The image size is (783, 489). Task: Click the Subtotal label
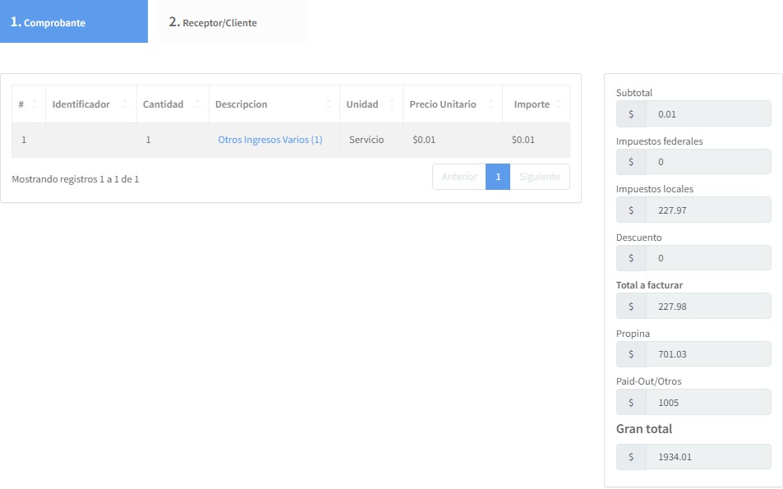coord(634,92)
